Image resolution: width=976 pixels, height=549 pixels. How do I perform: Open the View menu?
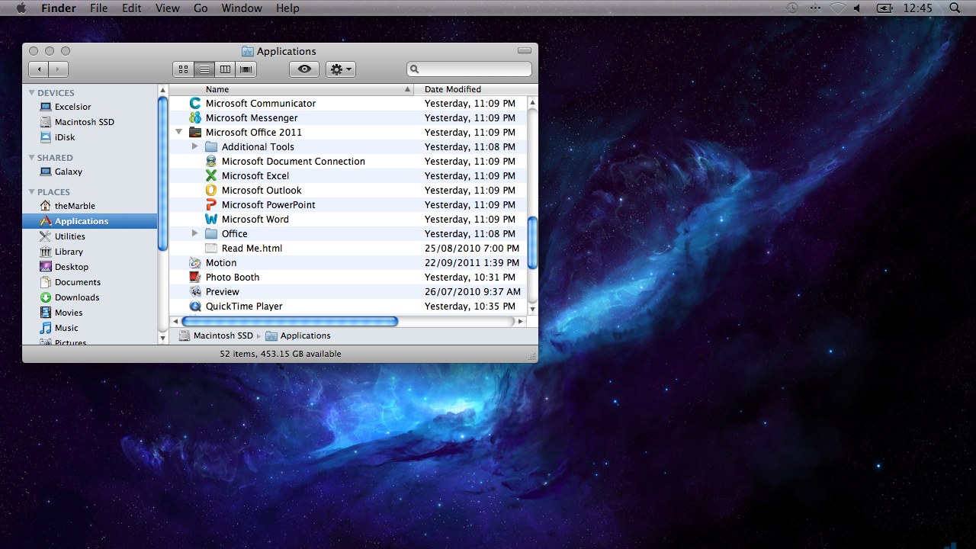tap(167, 8)
